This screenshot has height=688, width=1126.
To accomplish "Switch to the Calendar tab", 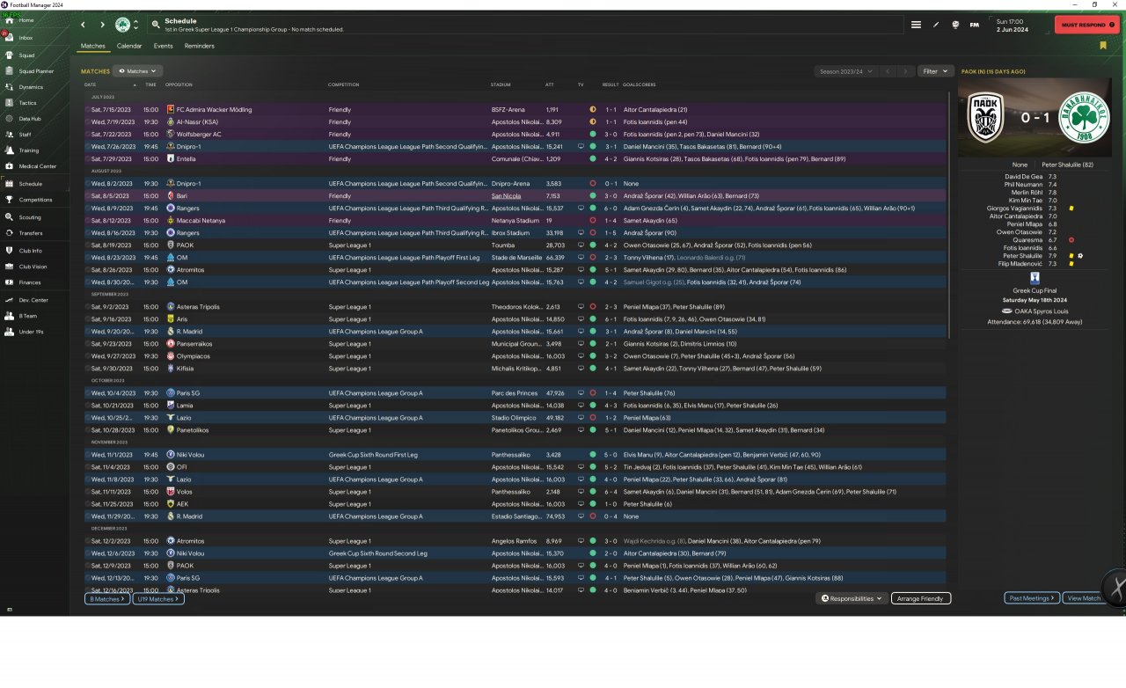I will (129, 46).
